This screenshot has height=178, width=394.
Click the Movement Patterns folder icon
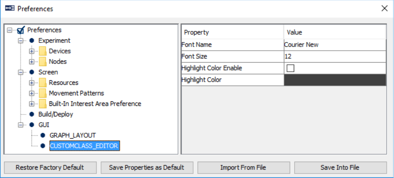(x=43, y=94)
